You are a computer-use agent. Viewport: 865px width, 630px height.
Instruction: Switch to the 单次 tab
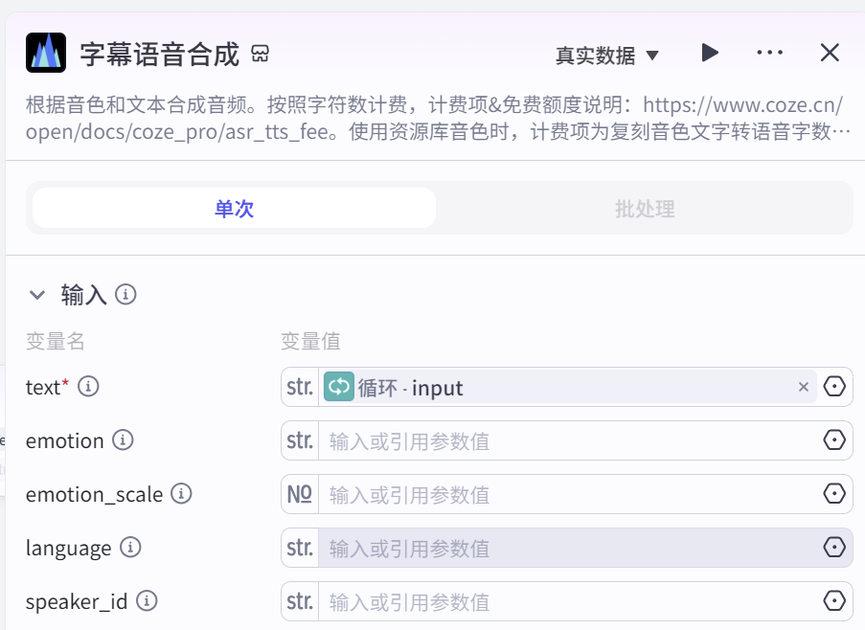[234, 209]
